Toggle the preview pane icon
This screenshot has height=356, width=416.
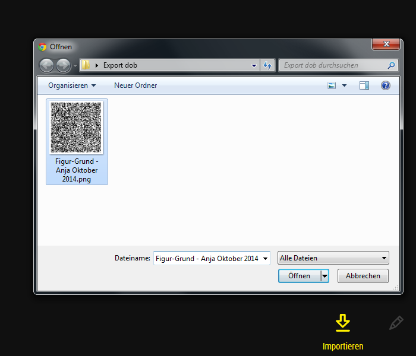point(364,85)
